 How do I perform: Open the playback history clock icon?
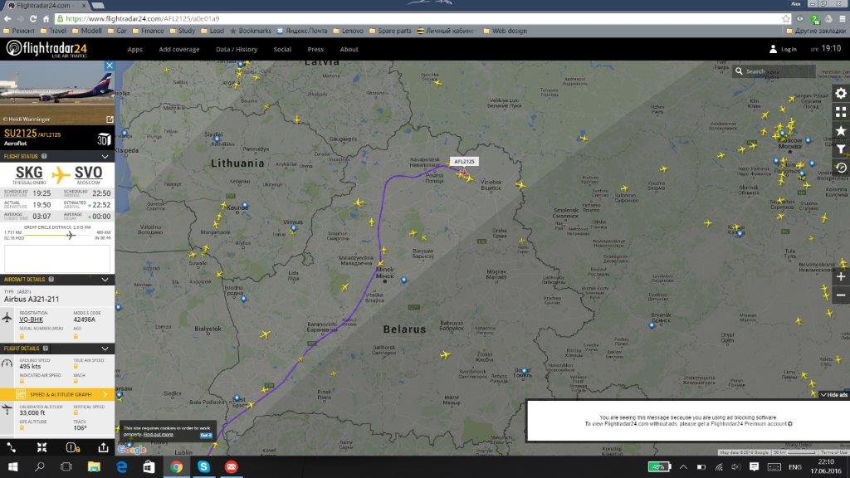click(x=841, y=168)
